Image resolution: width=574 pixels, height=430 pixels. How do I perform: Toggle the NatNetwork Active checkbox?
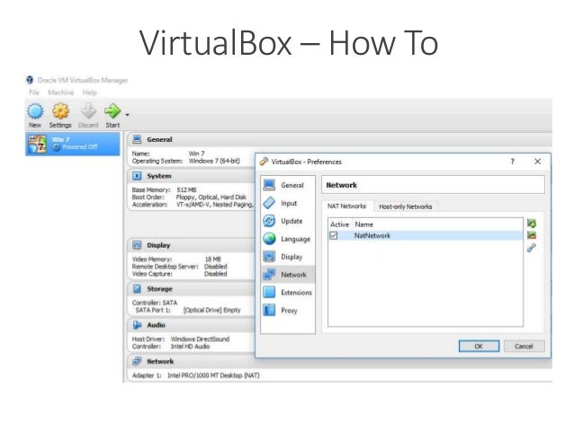tap(334, 235)
